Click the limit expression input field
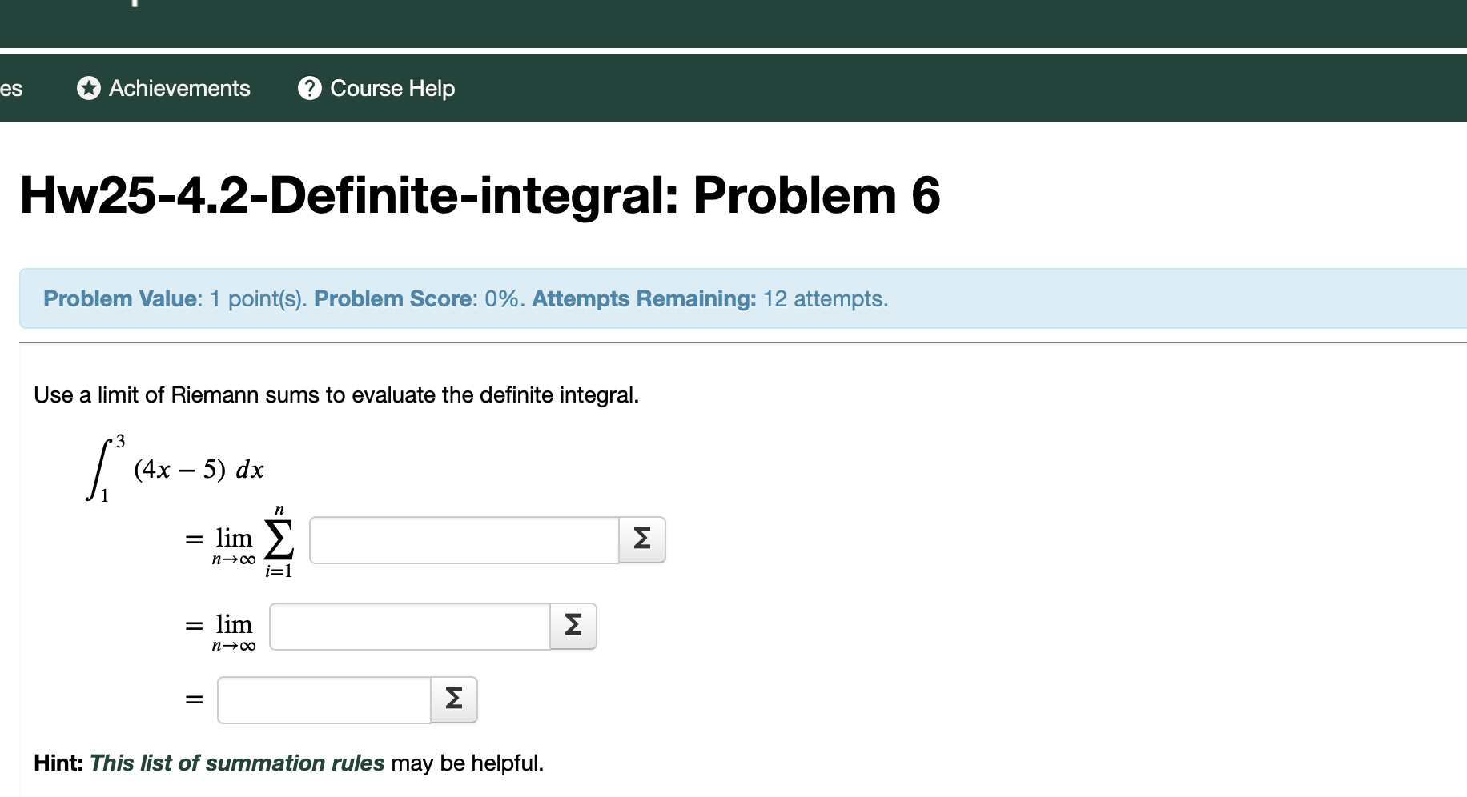The width and height of the screenshot is (1467, 797). (410, 626)
